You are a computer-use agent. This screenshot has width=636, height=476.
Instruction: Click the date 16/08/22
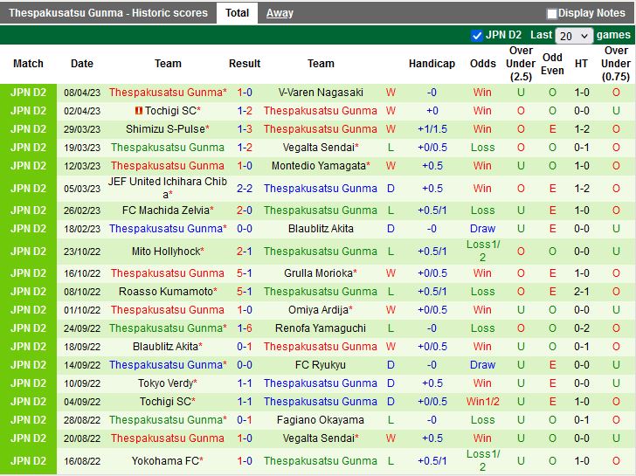(82, 461)
